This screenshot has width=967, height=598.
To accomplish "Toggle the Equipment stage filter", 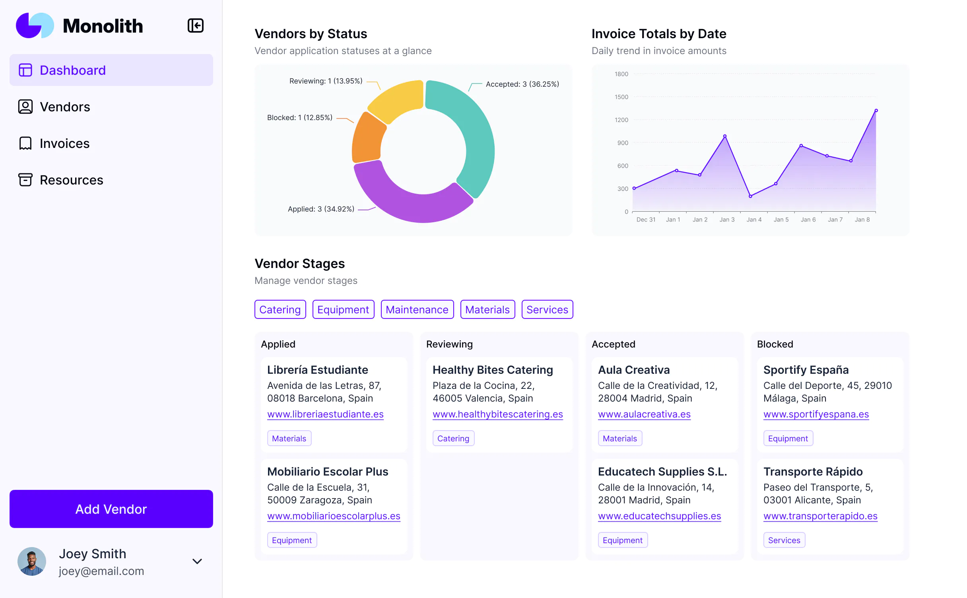I will point(343,309).
